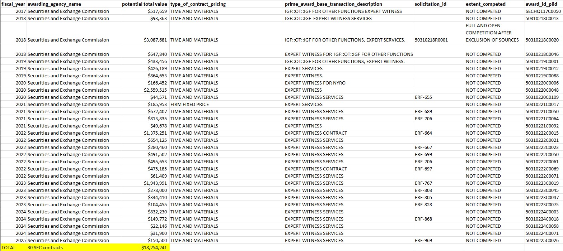Image resolution: width=563 pixels, height=251 pixels.
Task: Click the $654,125 value cell
Action: coord(145,140)
